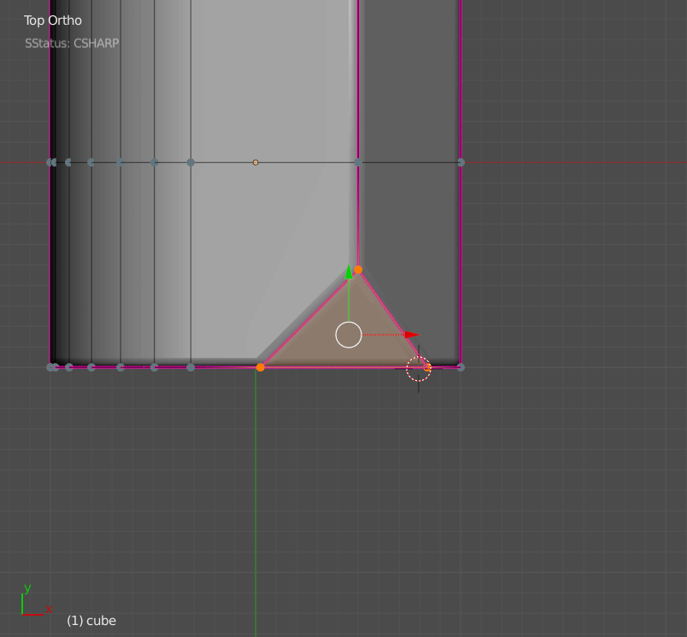The image size is (687, 637).
Task: Select the upper-edge vertex directly above the triangle's top
Action: pyautogui.click(x=358, y=162)
